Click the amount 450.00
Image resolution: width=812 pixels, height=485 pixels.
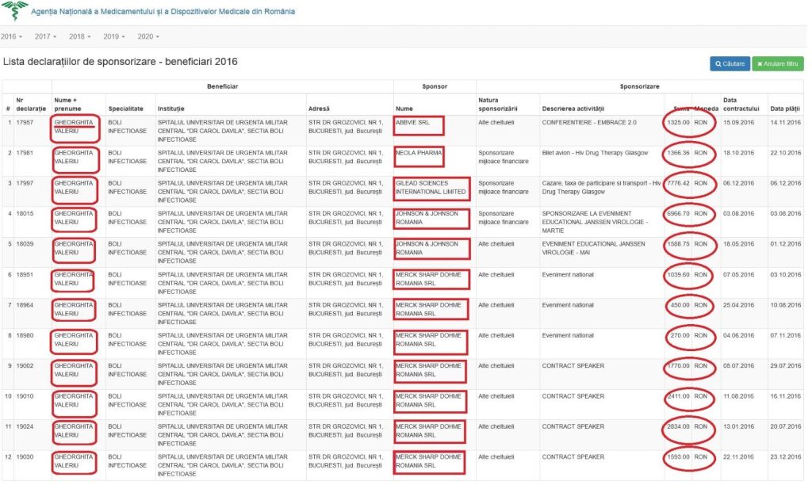680,305
